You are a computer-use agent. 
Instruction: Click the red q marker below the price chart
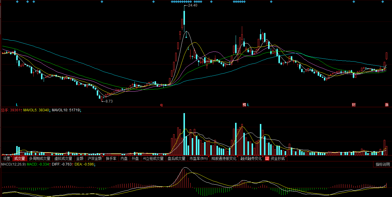(161, 105)
